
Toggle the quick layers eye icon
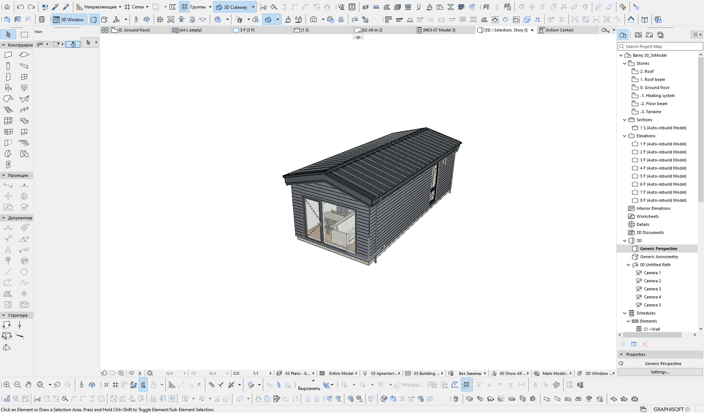[358, 38]
